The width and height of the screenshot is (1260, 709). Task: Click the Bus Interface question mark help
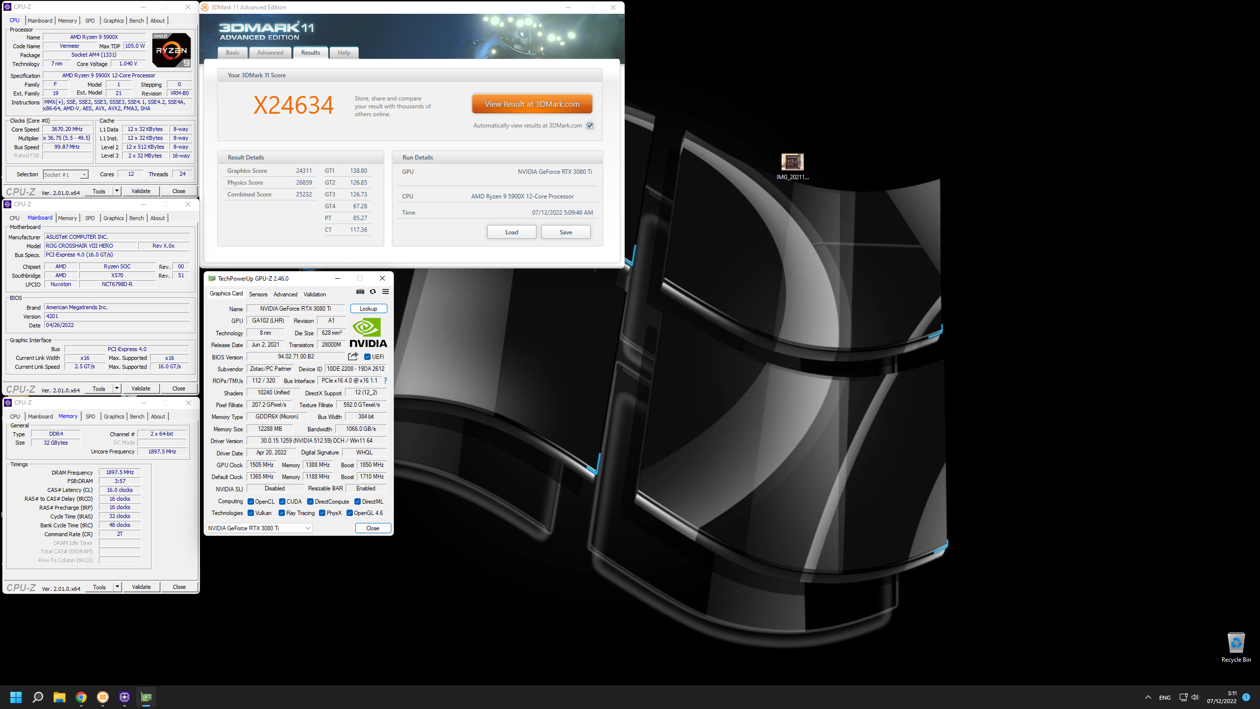click(x=385, y=381)
